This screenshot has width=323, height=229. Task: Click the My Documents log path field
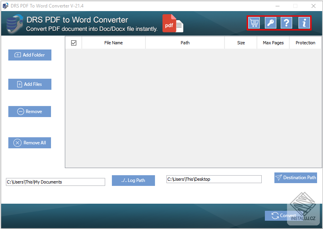tap(55, 182)
